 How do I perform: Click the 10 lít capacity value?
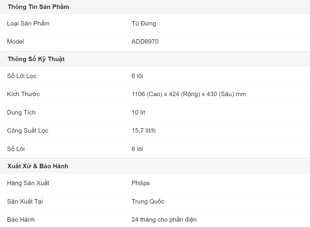[x=138, y=112]
